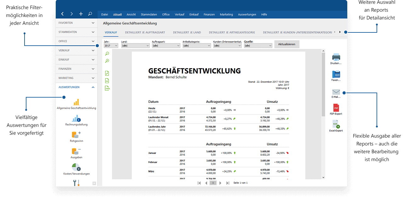403x215 pixels.
Task: Set zoom to 100% page icon
Action: pyautogui.click(x=107, y=88)
